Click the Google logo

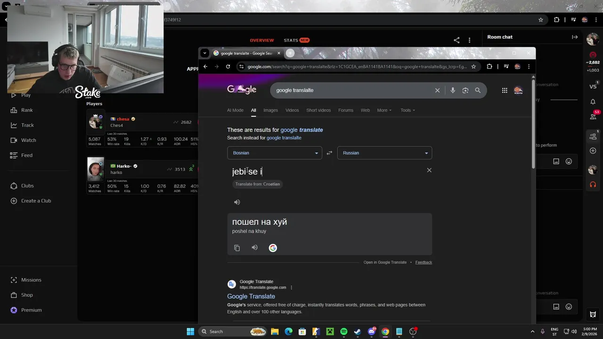click(242, 89)
